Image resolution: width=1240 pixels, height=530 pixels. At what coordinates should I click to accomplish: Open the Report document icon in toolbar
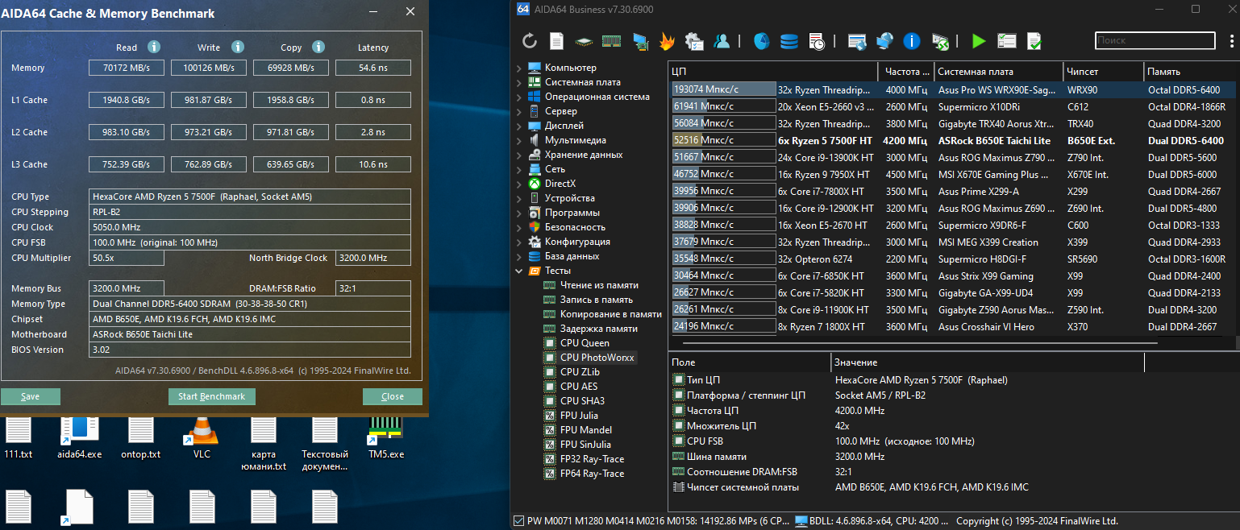click(556, 41)
